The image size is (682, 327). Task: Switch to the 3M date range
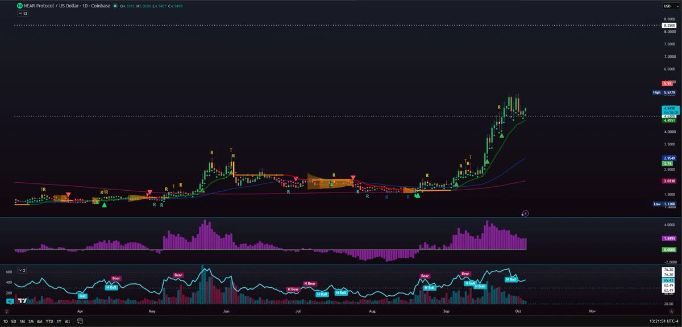click(x=32, y=321)
